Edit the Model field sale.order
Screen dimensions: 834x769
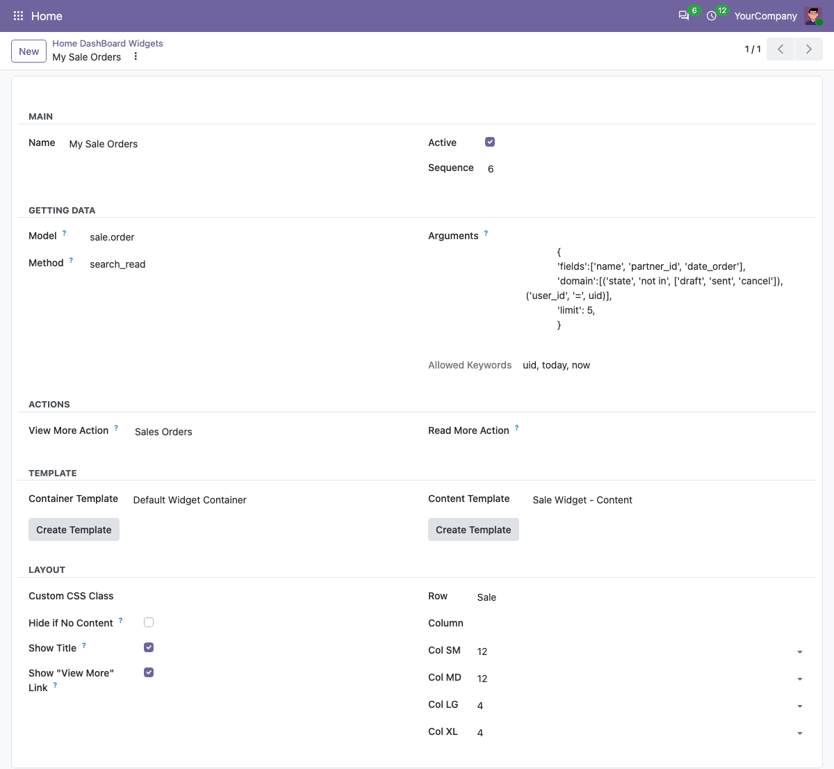tap(247, 237)
